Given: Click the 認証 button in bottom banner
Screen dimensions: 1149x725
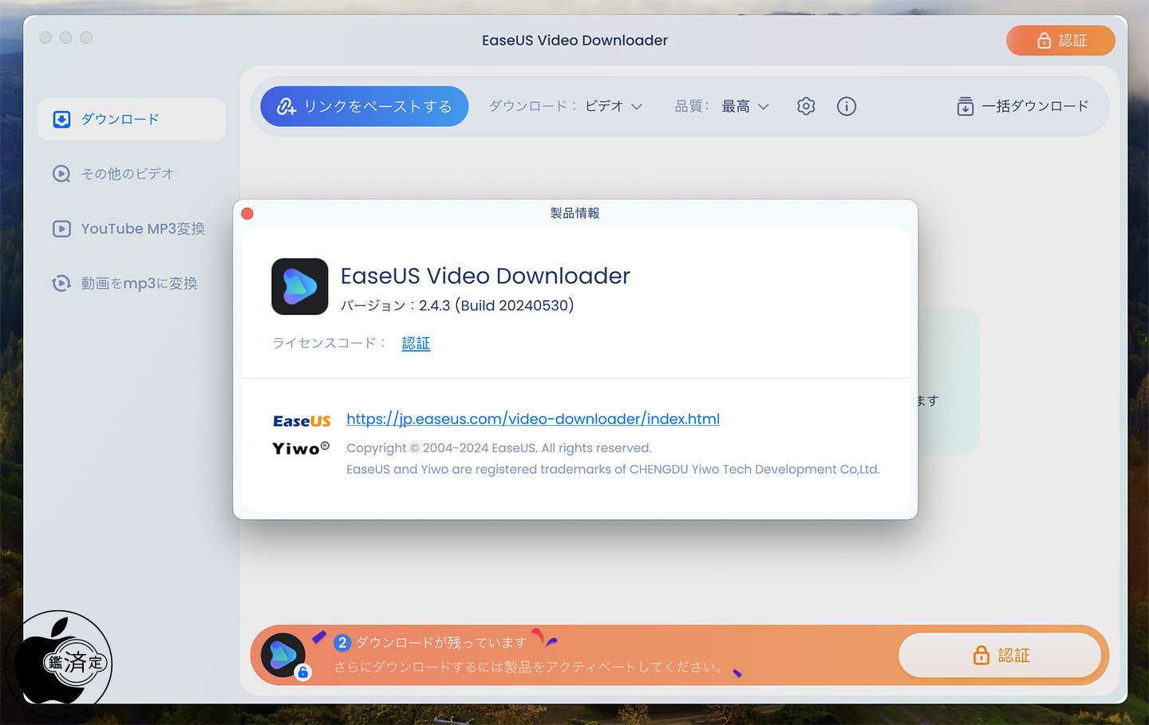Looking at the screenshot, I should (1000, 656).
